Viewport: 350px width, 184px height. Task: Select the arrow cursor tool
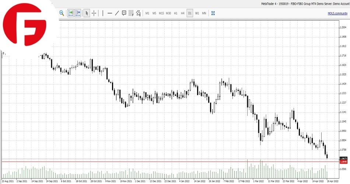pyautogui.click(x=87, y=13)
